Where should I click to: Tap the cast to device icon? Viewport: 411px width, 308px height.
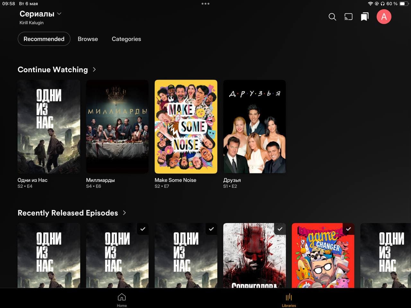tap(348, 17)
